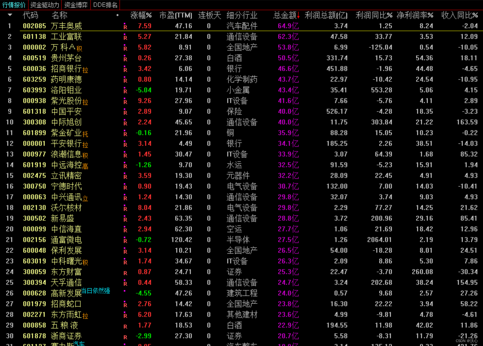Click the 当日依然强 label by 高新发展

[x=95, y=291]
